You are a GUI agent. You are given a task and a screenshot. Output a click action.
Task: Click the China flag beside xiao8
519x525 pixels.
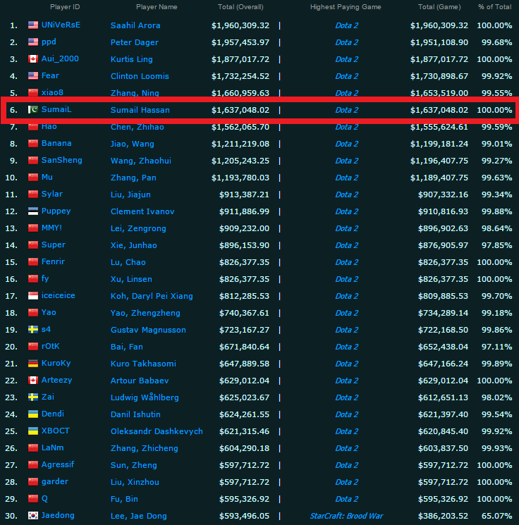[33, 92]
